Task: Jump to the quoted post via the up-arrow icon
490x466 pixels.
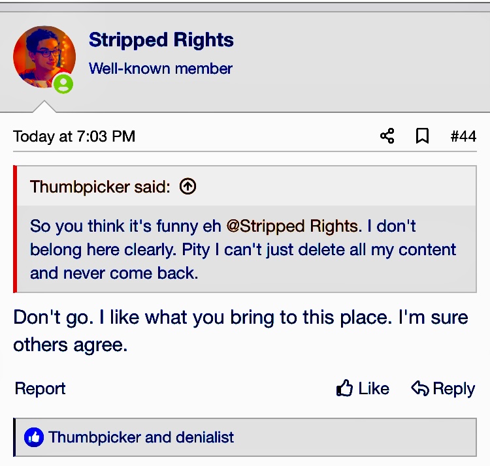Action: (x=188, y=187)
